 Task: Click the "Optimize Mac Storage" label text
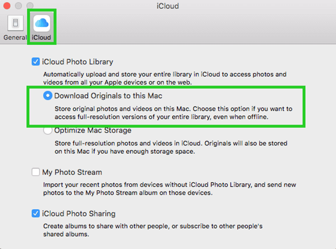93,130
